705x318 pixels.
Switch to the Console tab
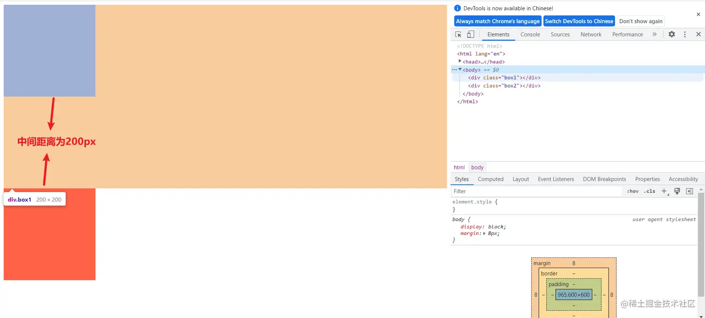(x=530, y=35)
